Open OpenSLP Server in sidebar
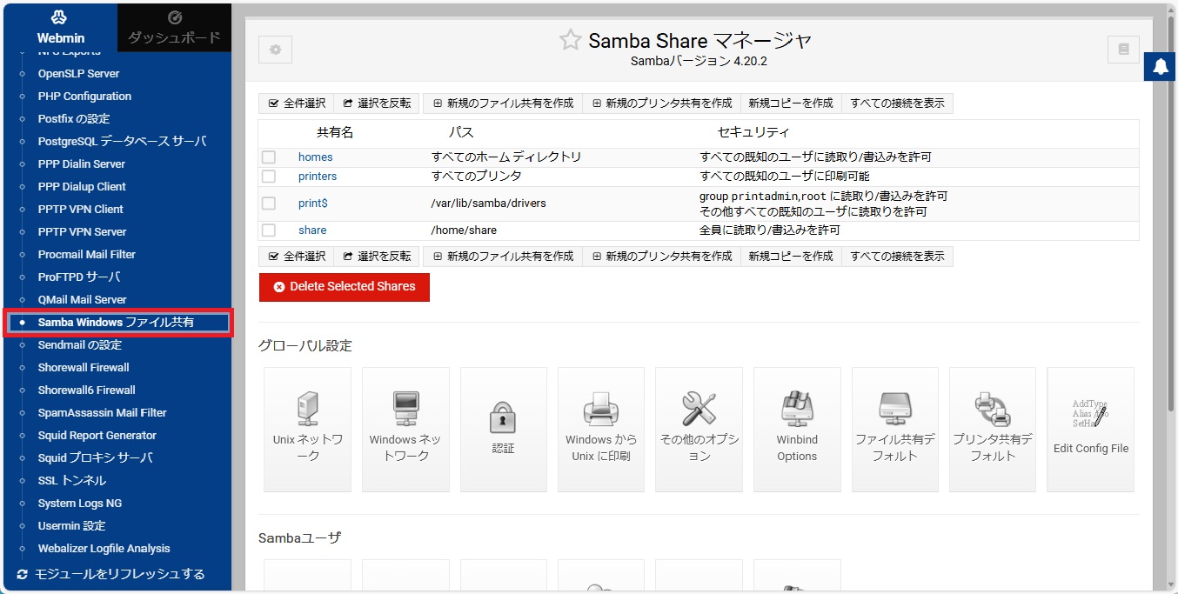1178x594 pixels. pos(78,74)
